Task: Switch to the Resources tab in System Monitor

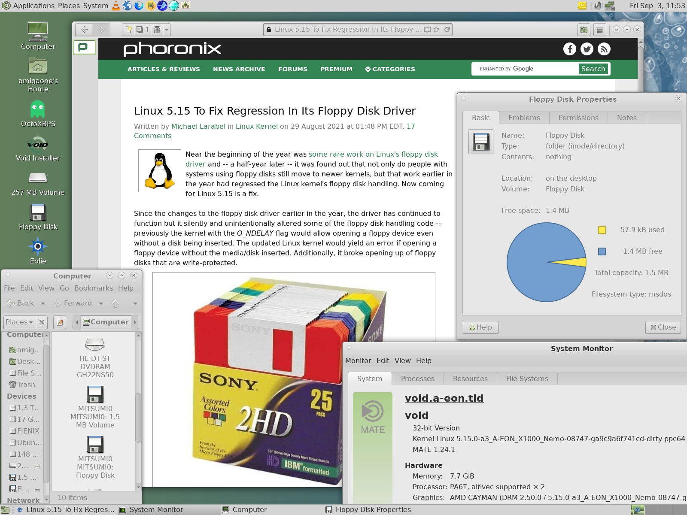Action: 470,379
